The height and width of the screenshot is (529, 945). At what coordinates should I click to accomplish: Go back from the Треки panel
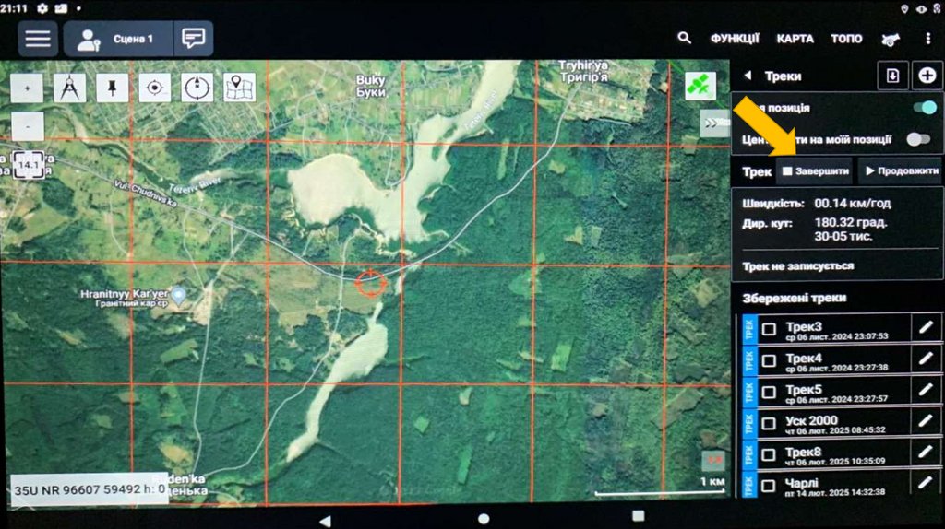click(748, 76)
